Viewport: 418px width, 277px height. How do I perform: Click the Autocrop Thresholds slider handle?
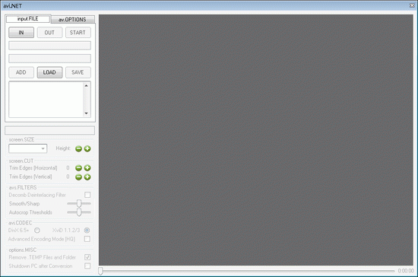[x=79, y=212]
